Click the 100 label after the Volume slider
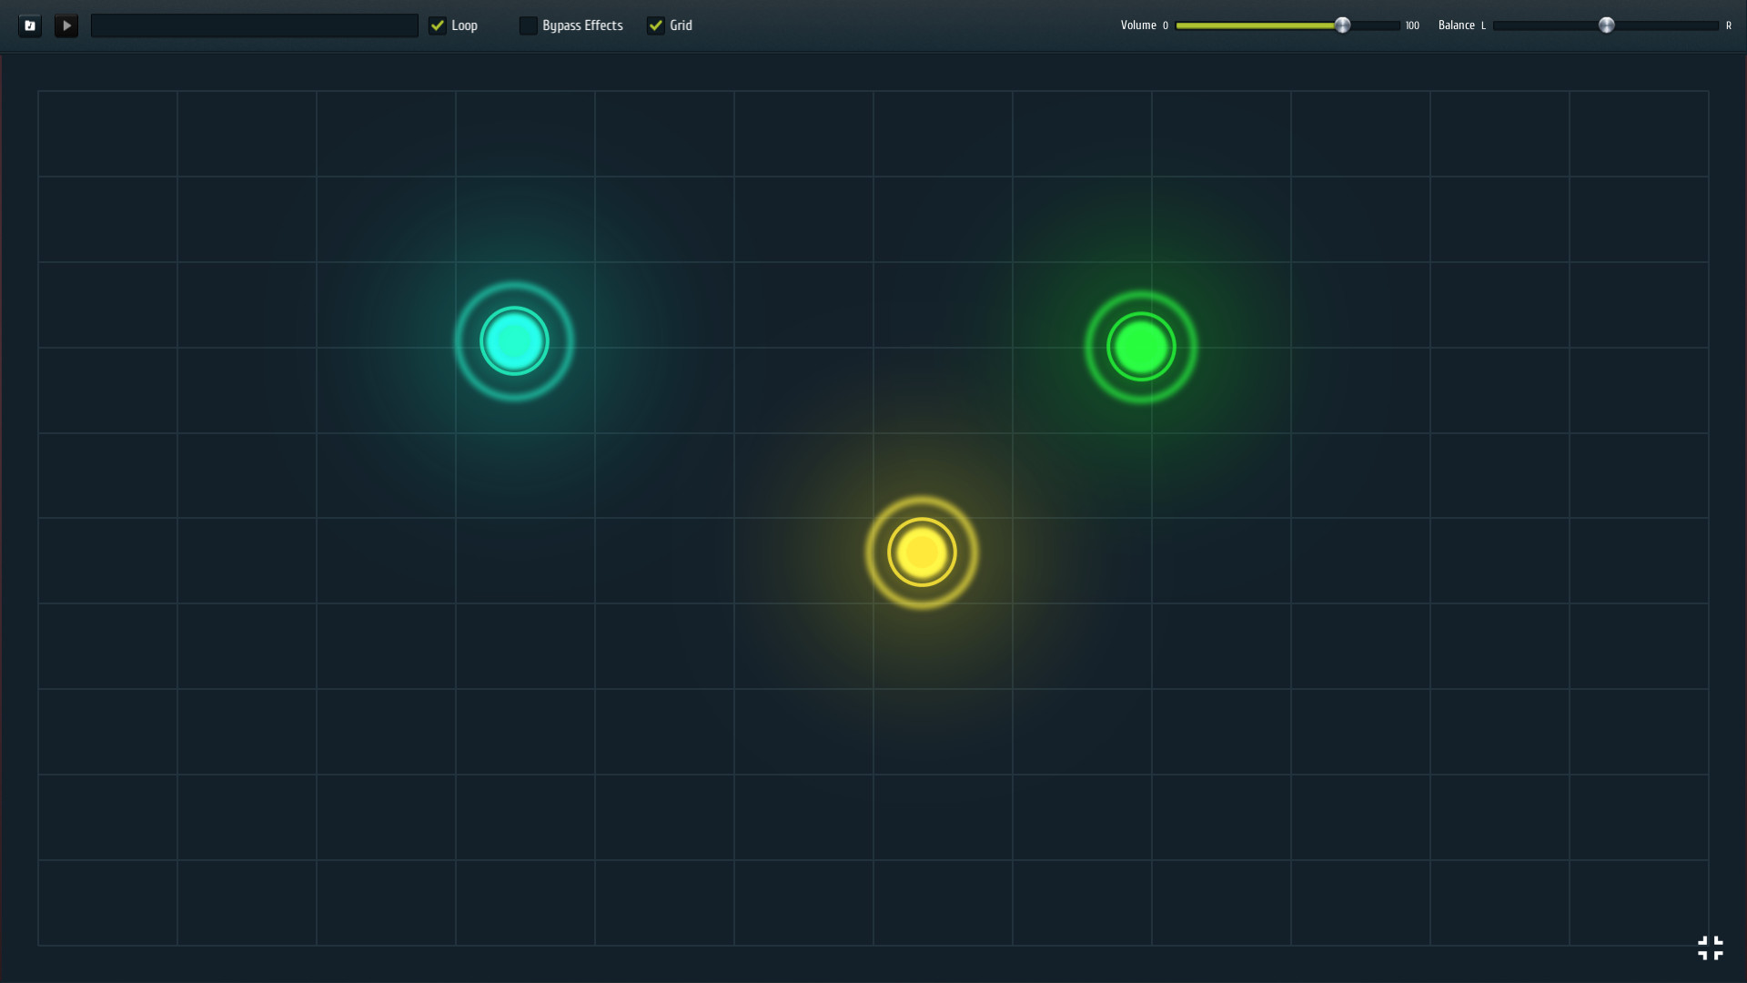This screenshot has width=1747, height=983. tap(1411, 25)
